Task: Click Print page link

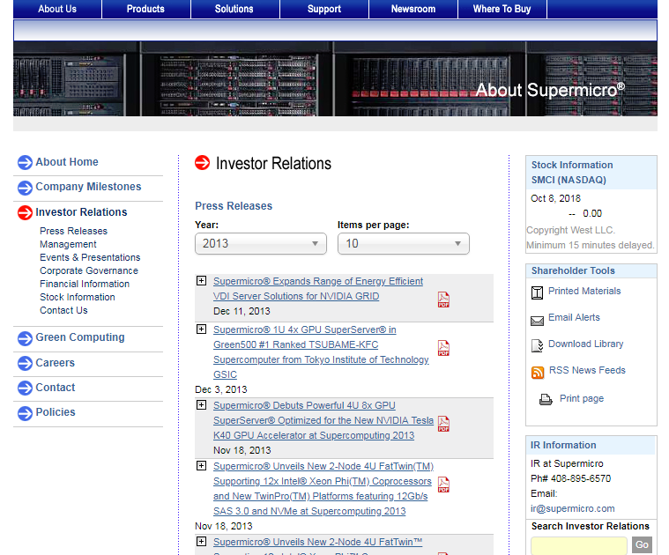Action: 582,398
